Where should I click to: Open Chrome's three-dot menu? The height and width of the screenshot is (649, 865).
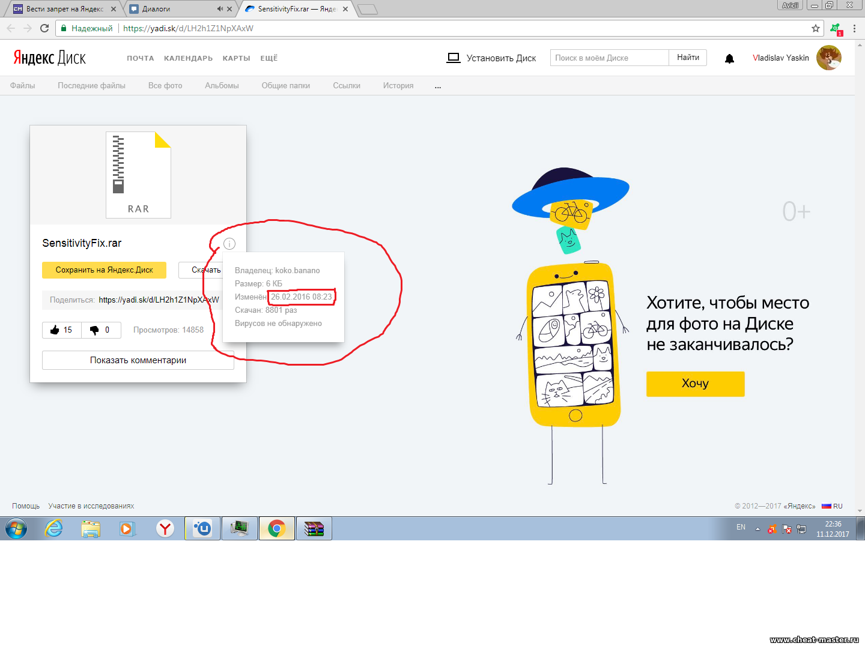tap(854, 28)
